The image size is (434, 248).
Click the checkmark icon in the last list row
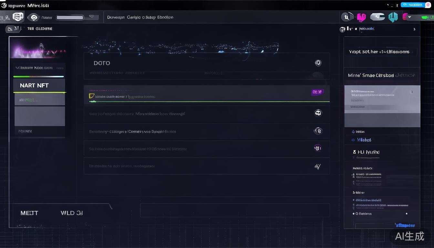(x=318, y=167)
